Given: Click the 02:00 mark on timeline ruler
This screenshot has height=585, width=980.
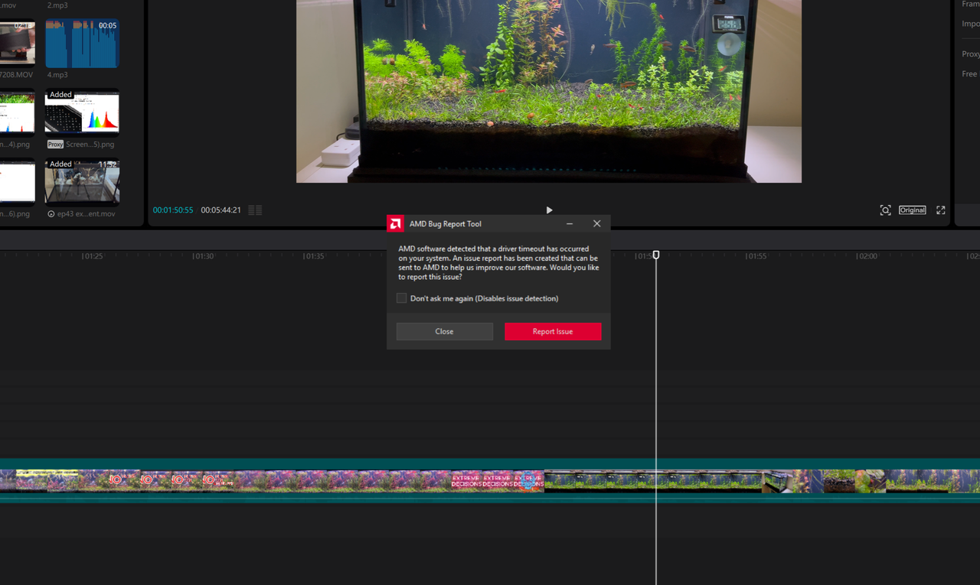Looking at the screenshot, I should point(867,256).
